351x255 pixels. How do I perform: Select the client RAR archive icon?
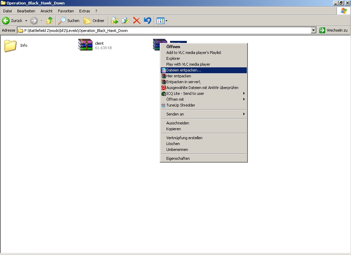coord(85,45)
